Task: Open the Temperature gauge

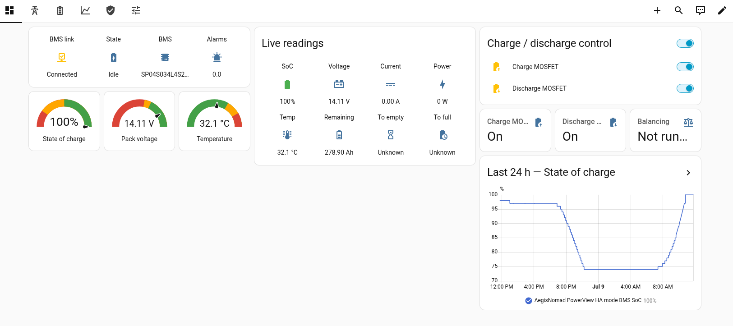Action: pos(215,121)
